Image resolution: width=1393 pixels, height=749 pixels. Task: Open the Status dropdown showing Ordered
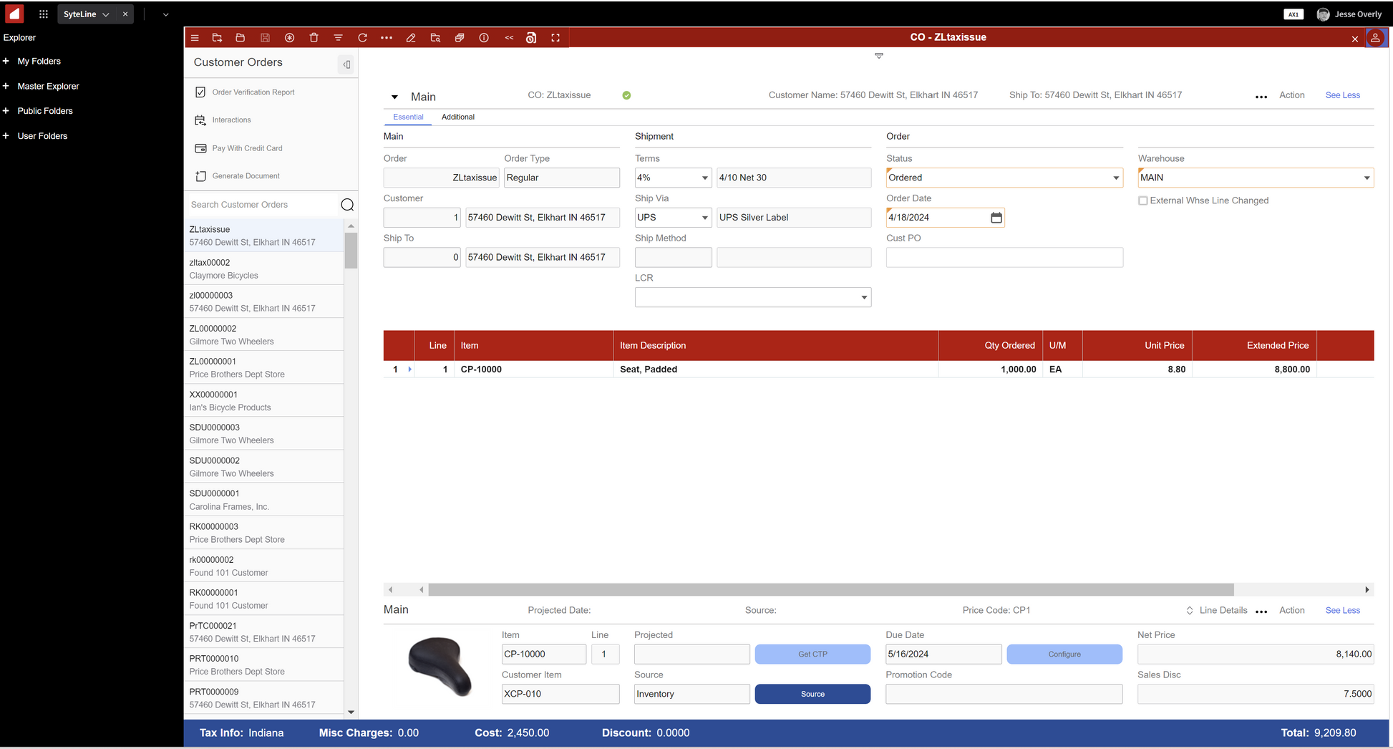coord(1115,178)
